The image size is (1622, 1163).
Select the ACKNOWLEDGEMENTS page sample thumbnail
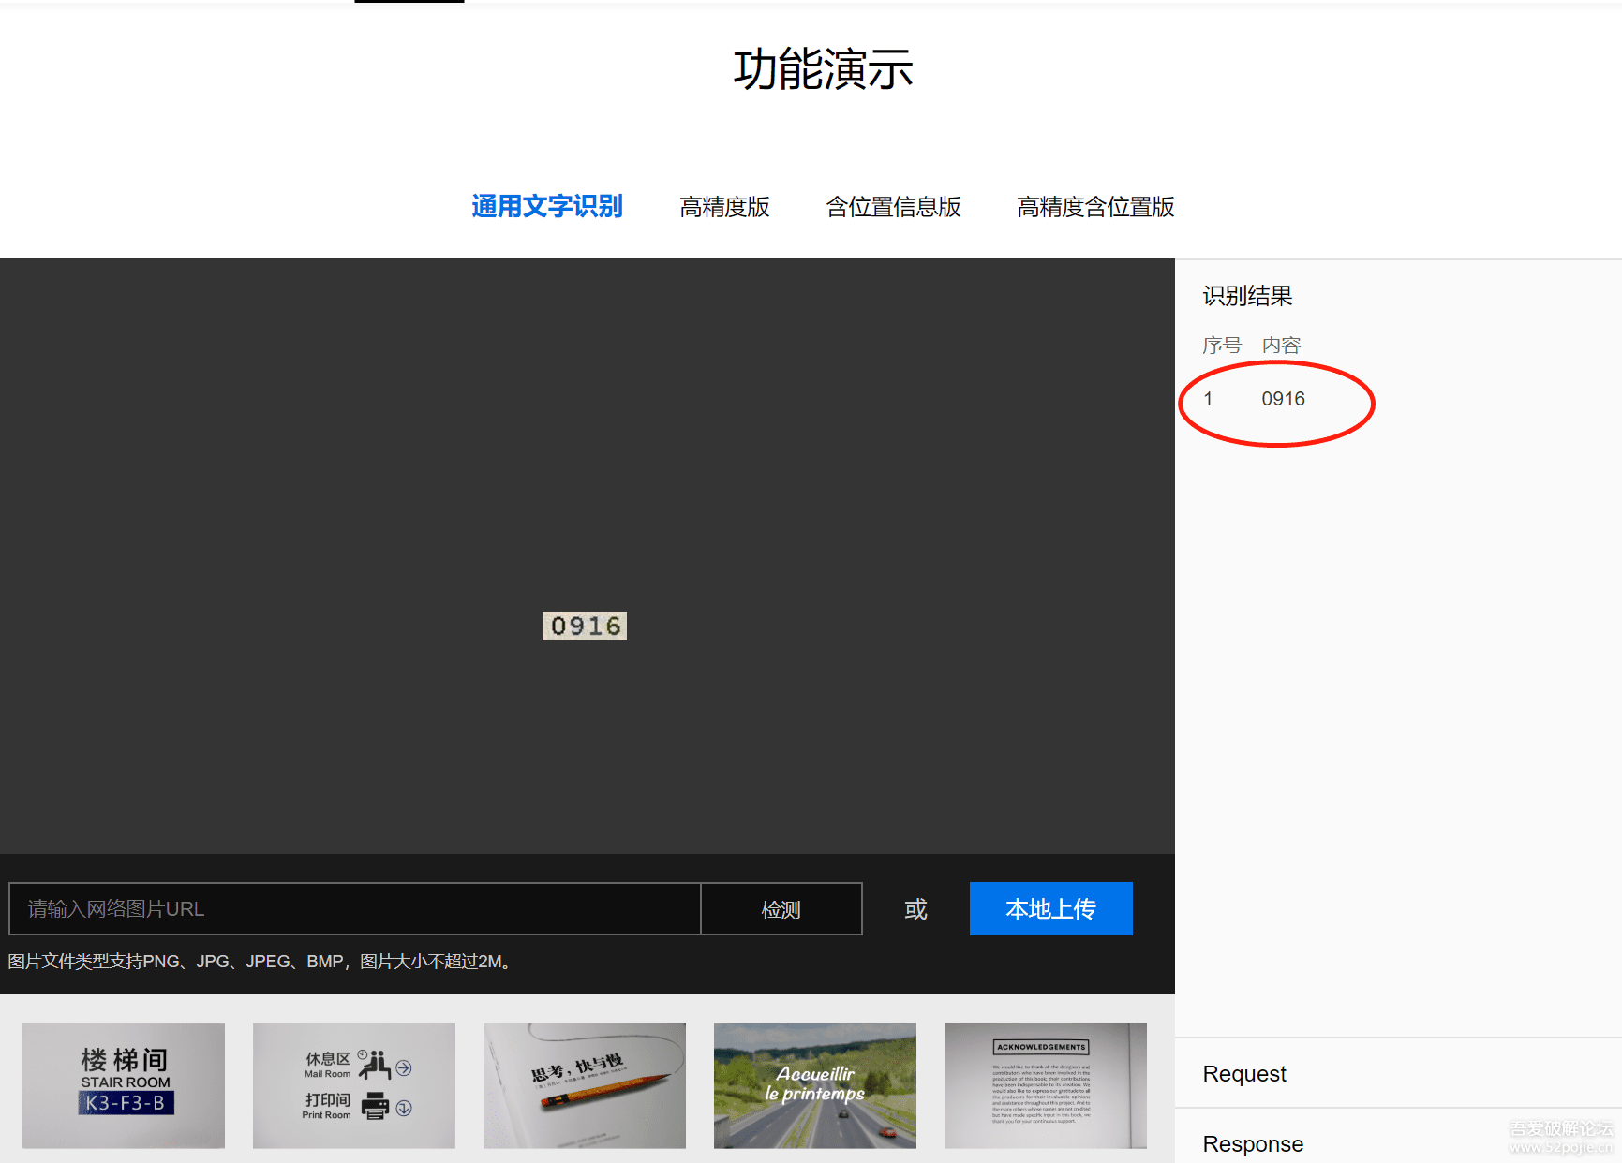coord(1046,1085)
